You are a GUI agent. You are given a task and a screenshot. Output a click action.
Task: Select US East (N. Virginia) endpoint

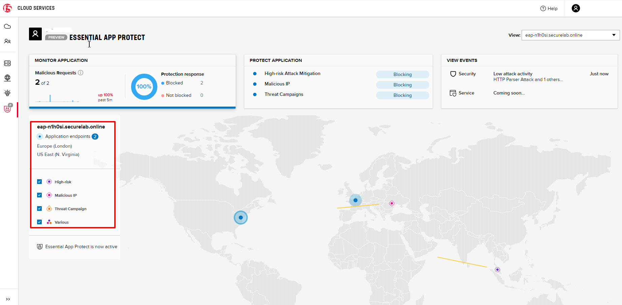(x=58, y=154)
